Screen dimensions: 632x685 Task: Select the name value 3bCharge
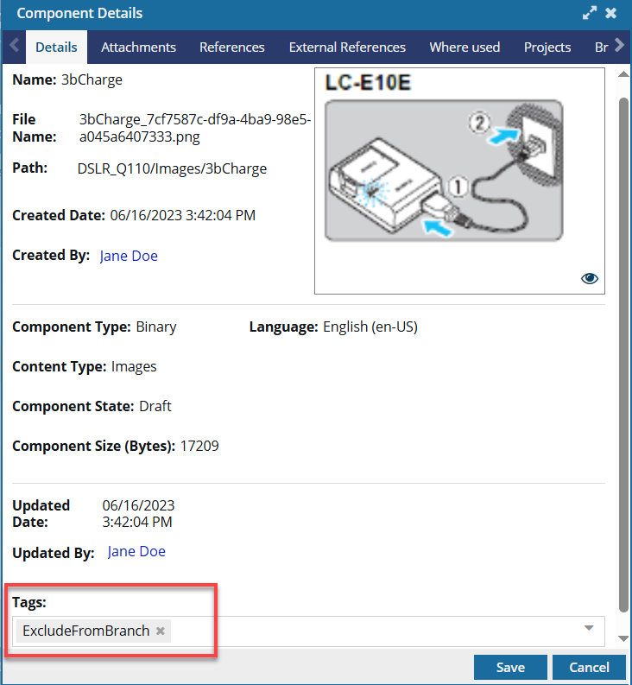tap(92, 80)
